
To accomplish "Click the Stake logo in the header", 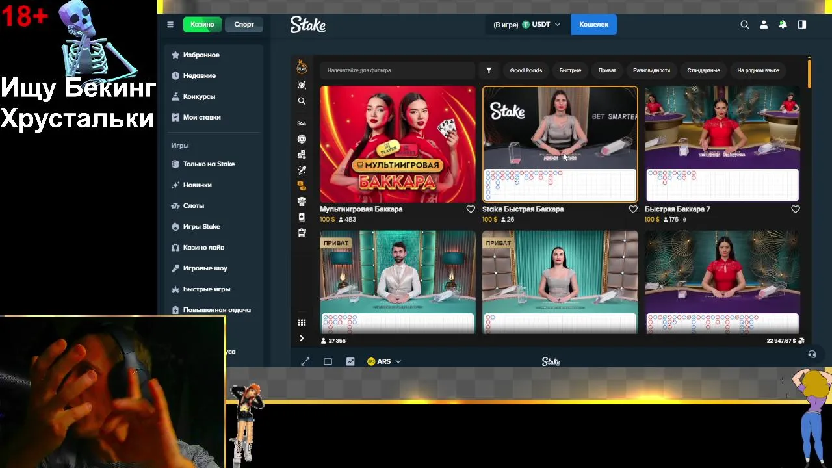I will [x=307, y=25].
